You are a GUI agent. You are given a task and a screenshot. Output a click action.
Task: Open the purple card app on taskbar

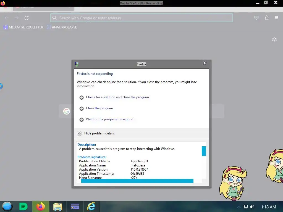point(75,206)
